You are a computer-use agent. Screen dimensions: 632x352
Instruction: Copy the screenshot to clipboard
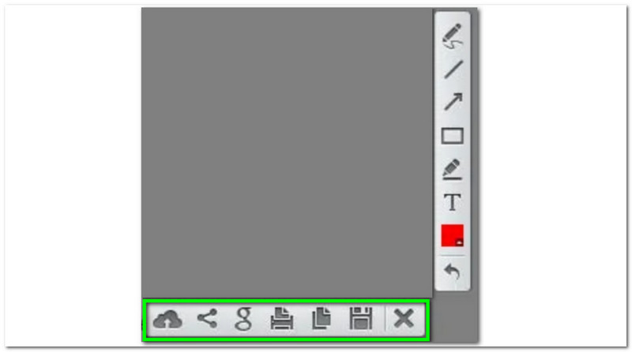[322, 319]
